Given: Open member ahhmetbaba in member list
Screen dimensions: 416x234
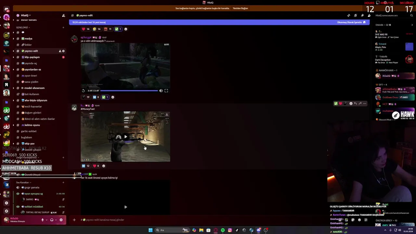Looking at the screenshot, I should [x=395, y=90].
